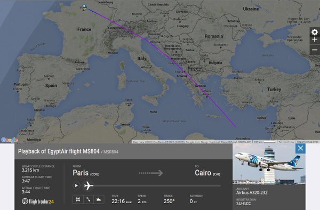The height and width of the screenshot is (210, 320).
Task: Zoom in the map with plus
Action: (315, 40)
